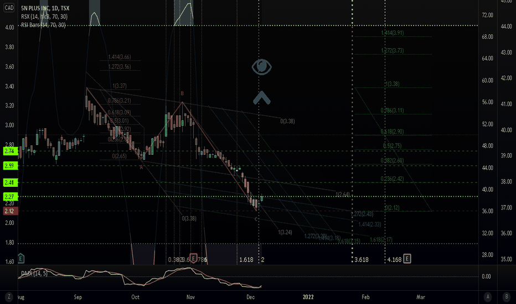Click the red 2.12 price label

click(10, 211)
